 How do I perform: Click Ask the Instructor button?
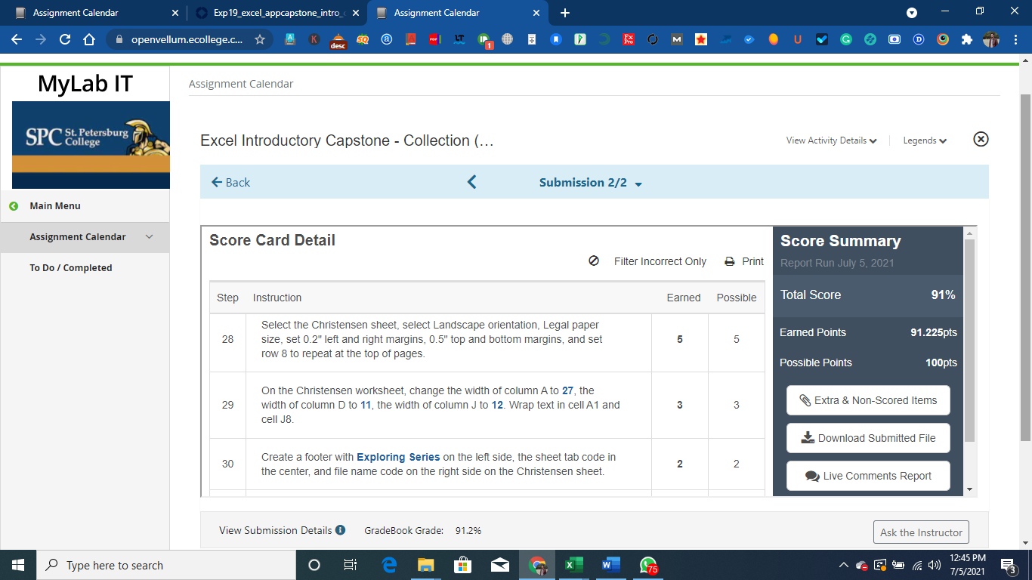[921, 532]
